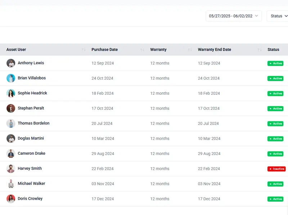The width and height of the screenshot is (288, 215).
Task: Click the Active status of Michael Walker
Action: pos(275,184)
